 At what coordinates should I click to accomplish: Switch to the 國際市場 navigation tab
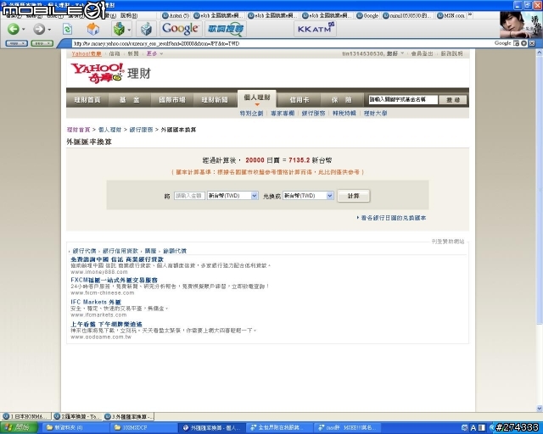click(172, 100)
